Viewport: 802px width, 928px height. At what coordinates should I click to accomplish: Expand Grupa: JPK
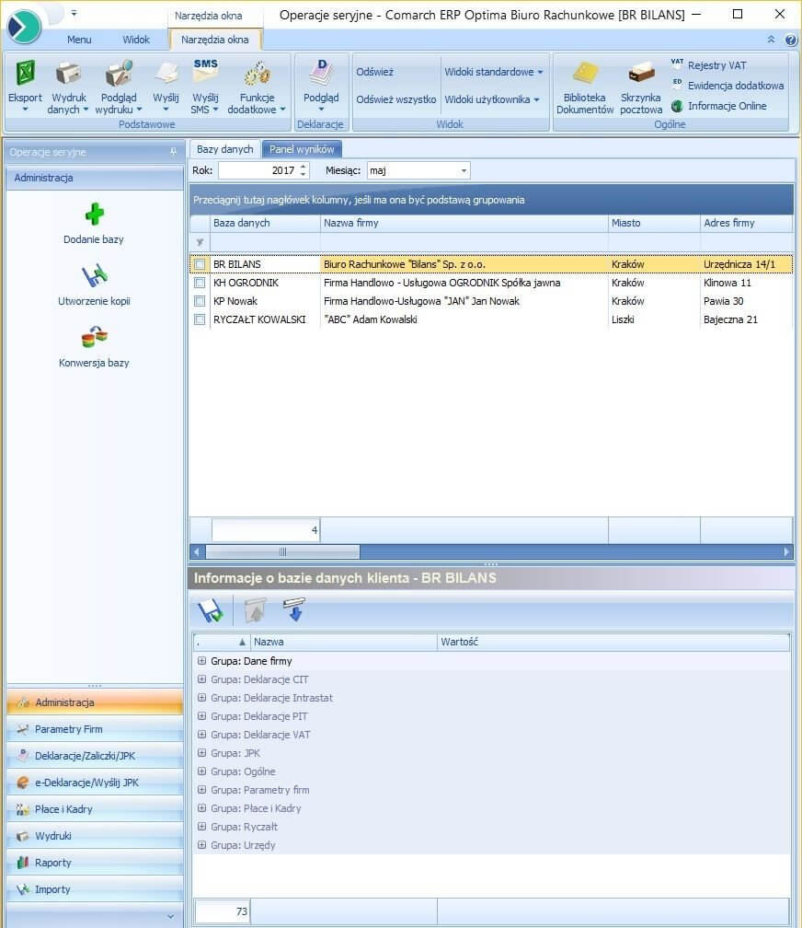(201, 753)
